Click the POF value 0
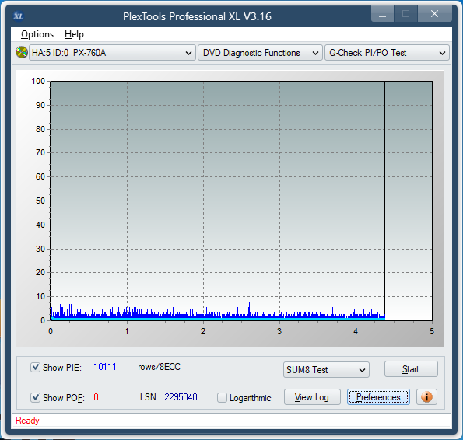 coord(96,397)
